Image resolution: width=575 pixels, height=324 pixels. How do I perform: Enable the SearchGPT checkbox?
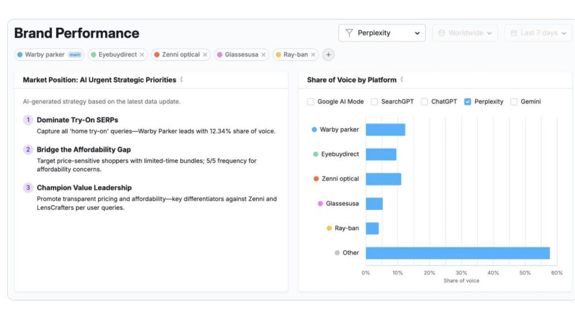[374, 102]
